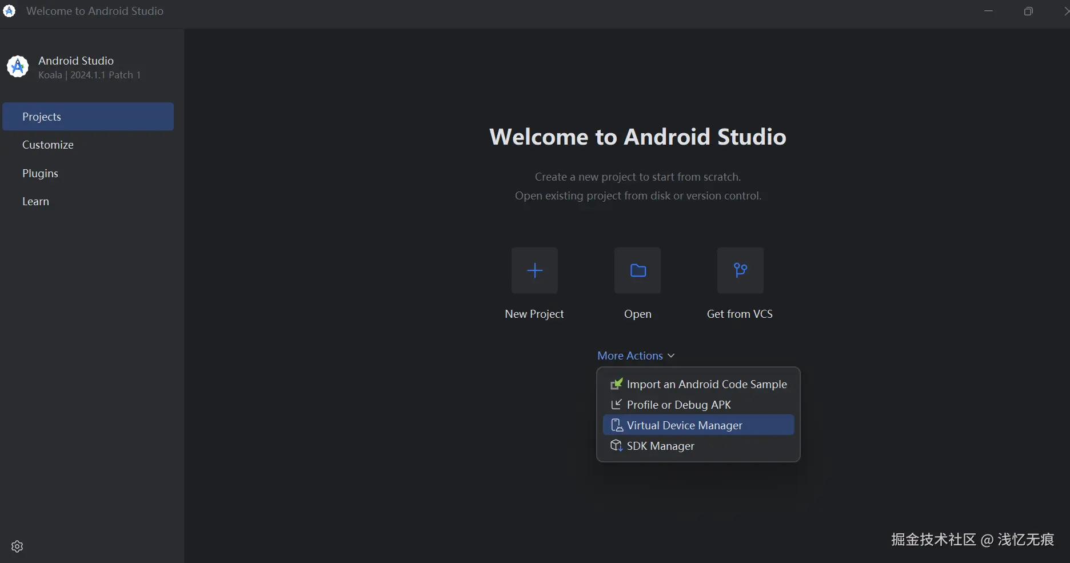
Task: Click the "Open existing project from disk" text
Action: [x=638, y=195]
